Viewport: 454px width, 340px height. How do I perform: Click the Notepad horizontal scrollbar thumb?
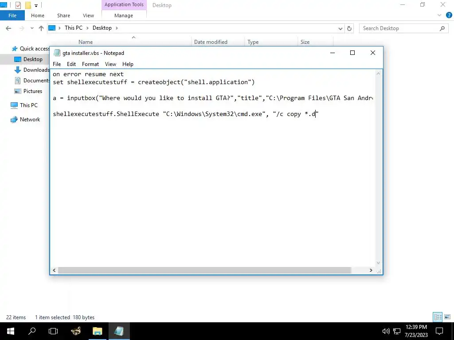pyautogui.click(x=204, y=270)
